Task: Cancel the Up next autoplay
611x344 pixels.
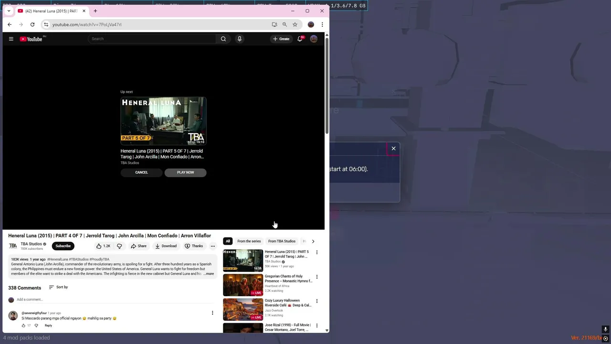Action: [x=141, y=172]
